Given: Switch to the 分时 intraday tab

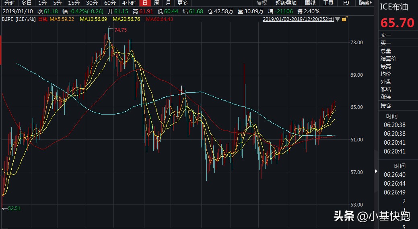Looking at the screenshot, I should [9, 3].
